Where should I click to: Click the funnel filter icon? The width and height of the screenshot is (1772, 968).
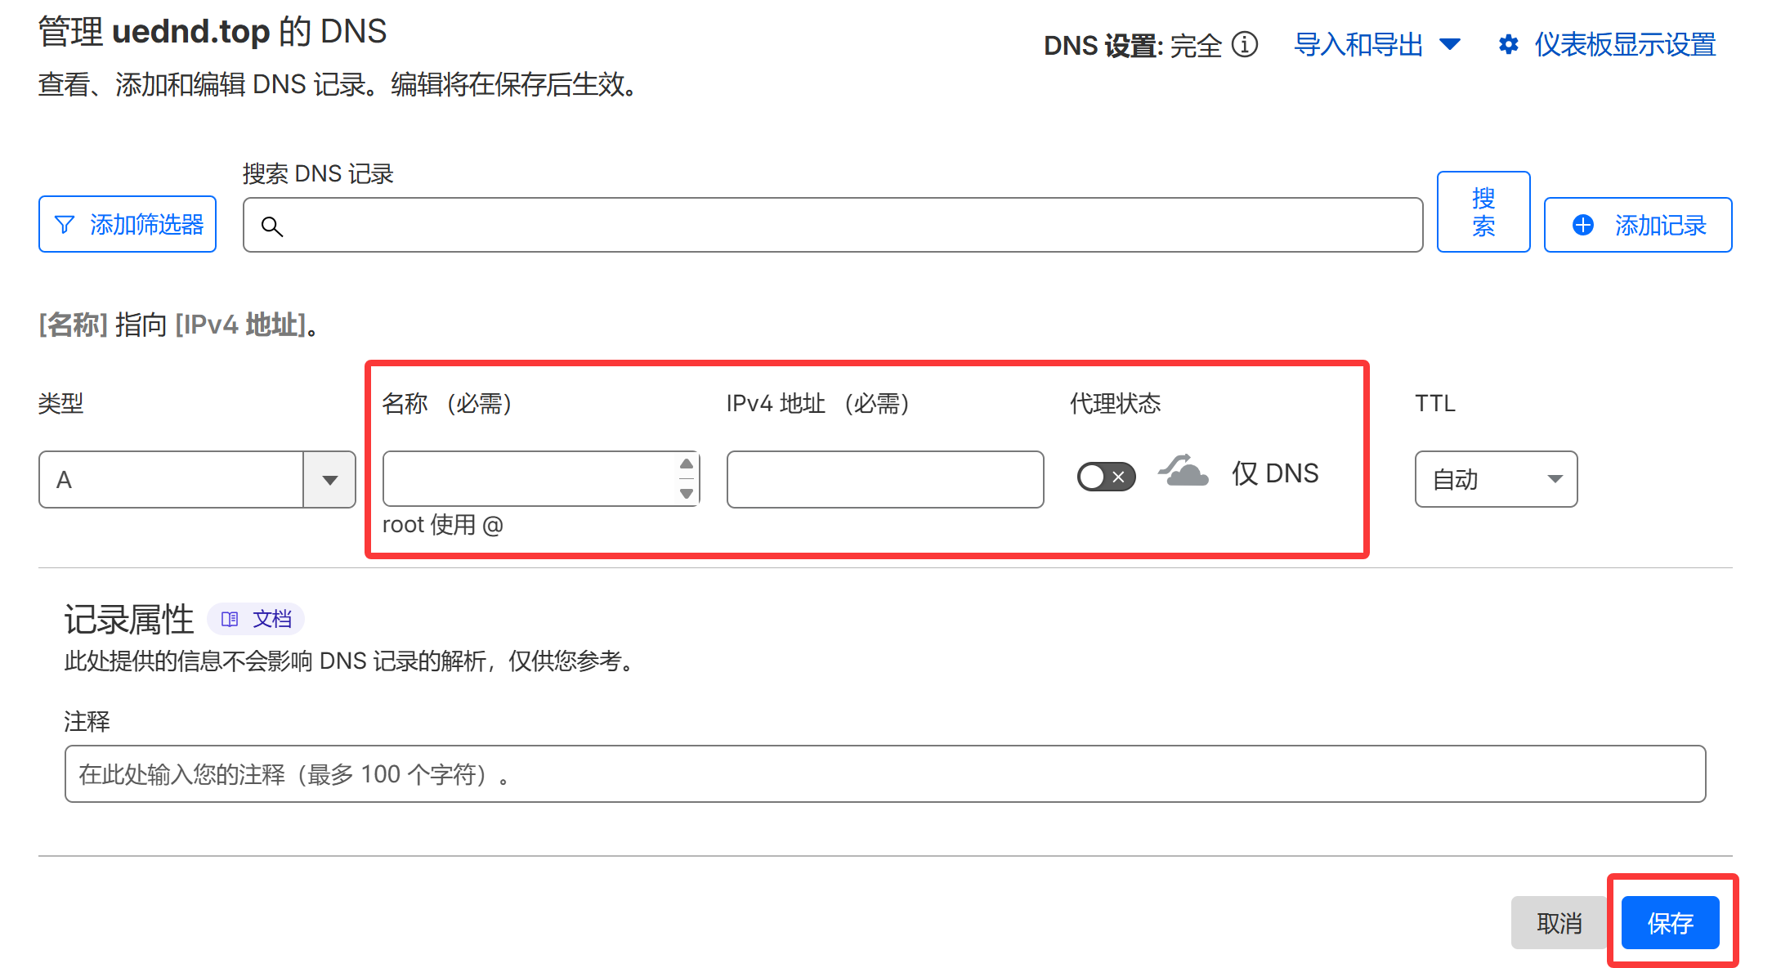click(x=65, y=224)
